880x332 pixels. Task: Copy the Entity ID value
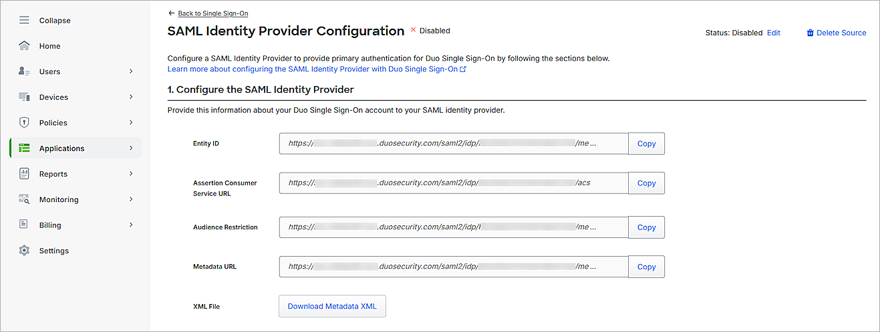tap(646, 143)
